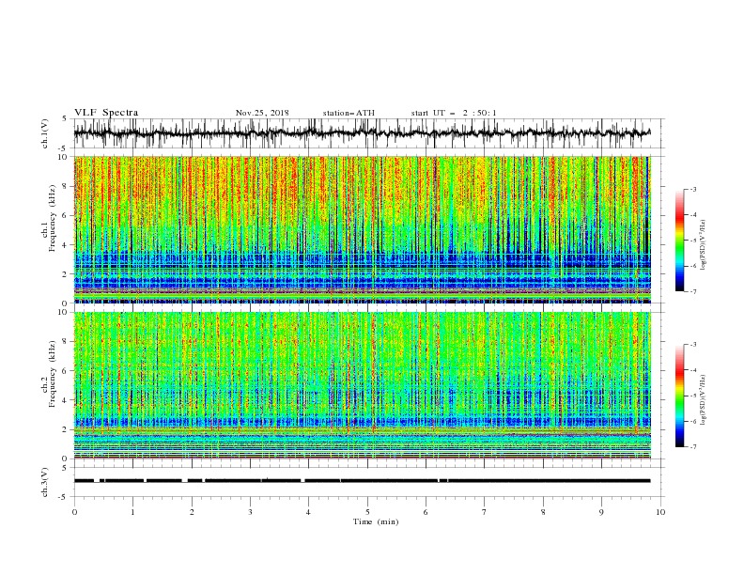Click the "6" tick on the time axis
744x575 pixels.
[x=426, y=512]
